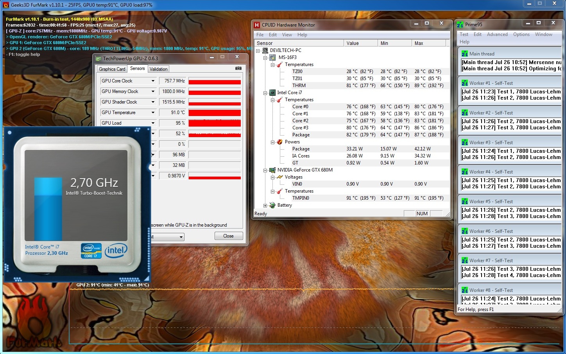This screenshot has height=354, width=566.
Task: Click the CPUID Hardware Monitor title bar icon
Action: [x=257, y=25]
